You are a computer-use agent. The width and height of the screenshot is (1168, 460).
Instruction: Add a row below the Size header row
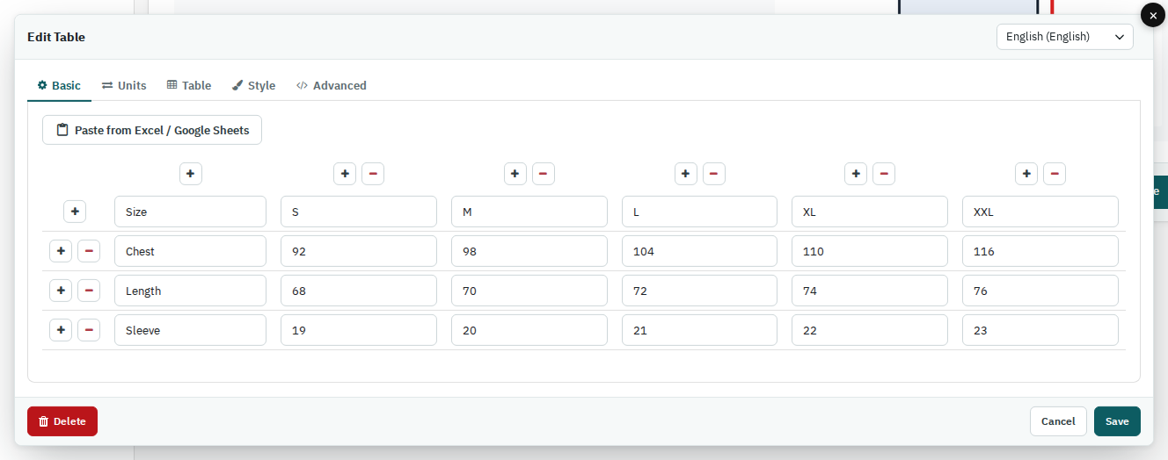tap(75, 212)
